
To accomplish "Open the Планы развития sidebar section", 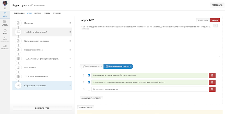I will coord(5,23).
